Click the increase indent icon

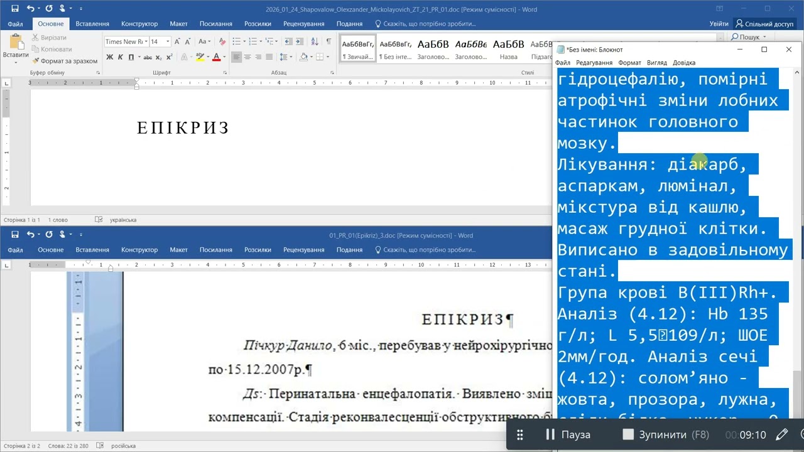pyautogui.click(x=300, y=41)
